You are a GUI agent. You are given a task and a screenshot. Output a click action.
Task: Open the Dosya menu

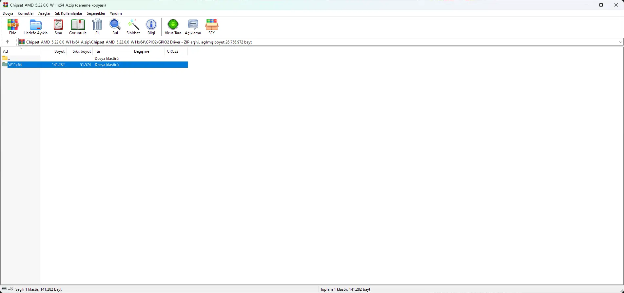click(8, 13)
